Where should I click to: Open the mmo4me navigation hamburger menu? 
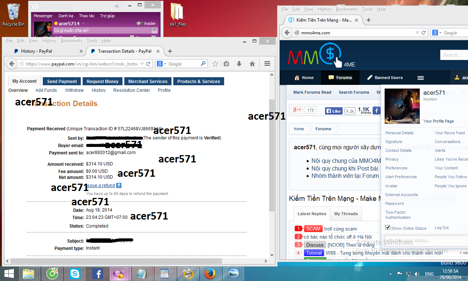tap(420, 78)
